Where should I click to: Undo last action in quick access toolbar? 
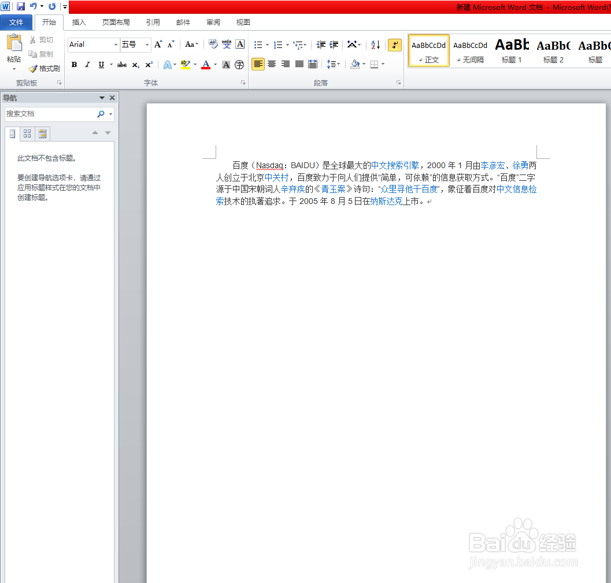pyautogui.click(x=33, y=6)
